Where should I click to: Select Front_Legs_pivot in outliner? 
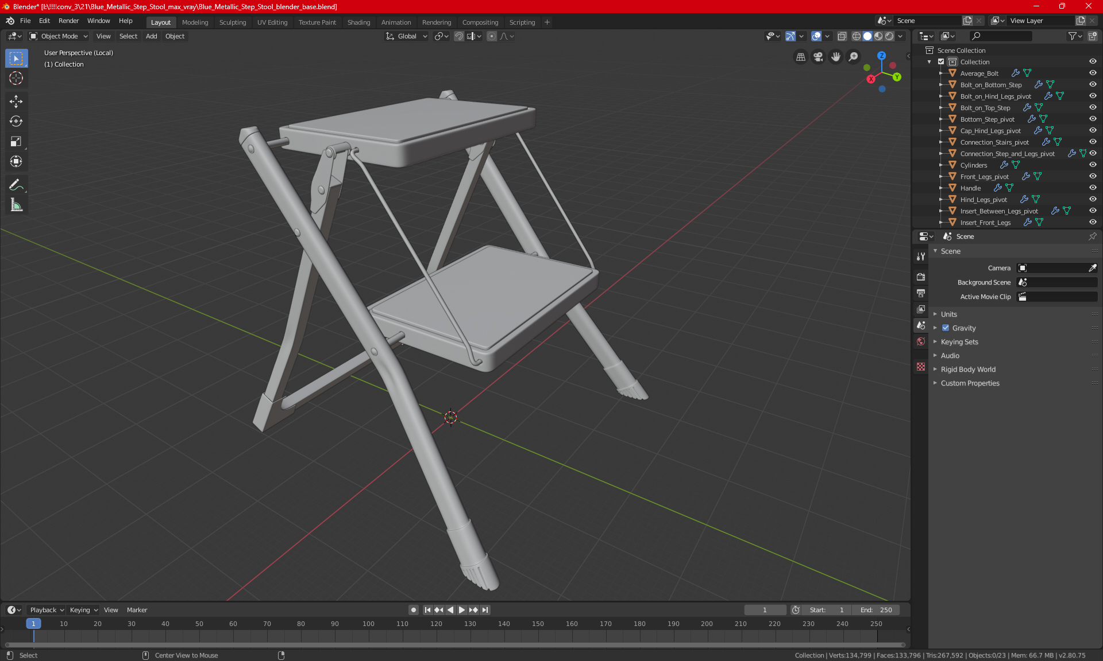pyautogui.click(x=985, y=177)
